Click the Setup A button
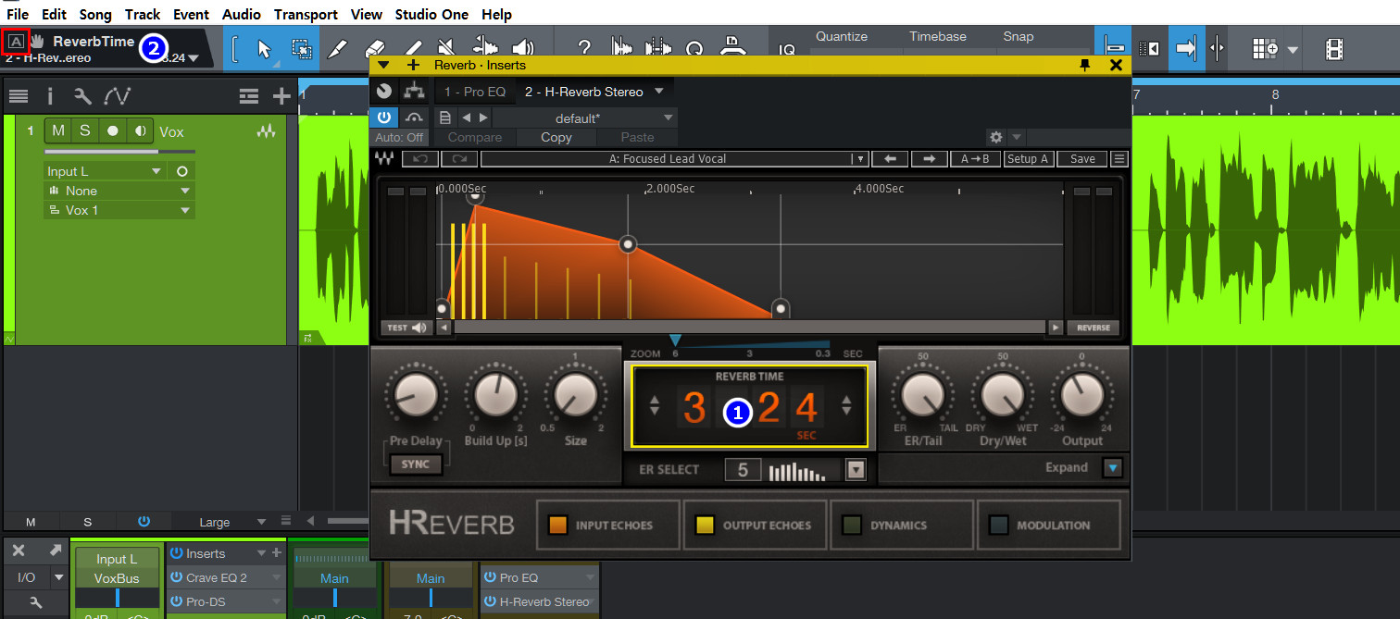 click(x=1028, y=159)
